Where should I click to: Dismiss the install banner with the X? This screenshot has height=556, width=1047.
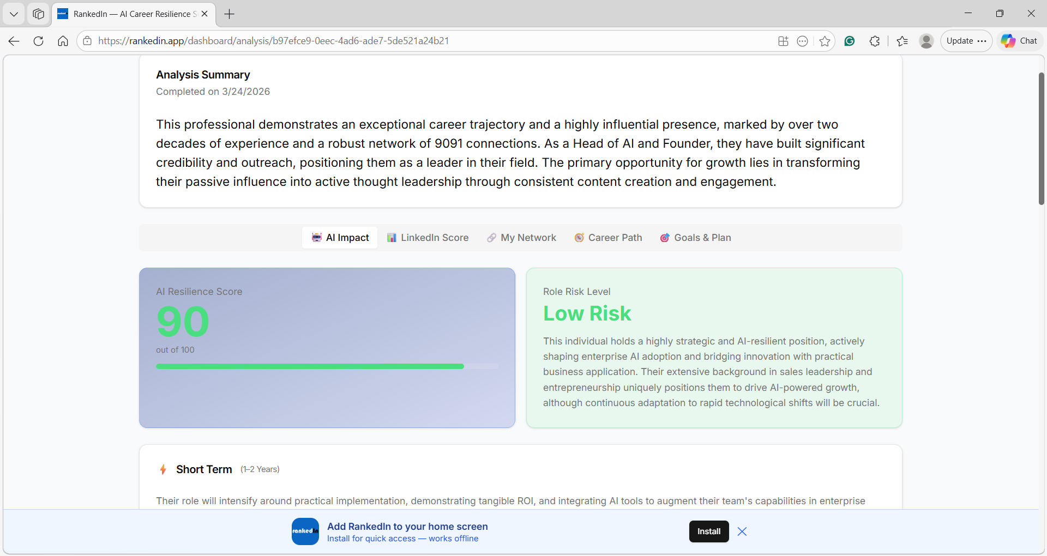742,531
